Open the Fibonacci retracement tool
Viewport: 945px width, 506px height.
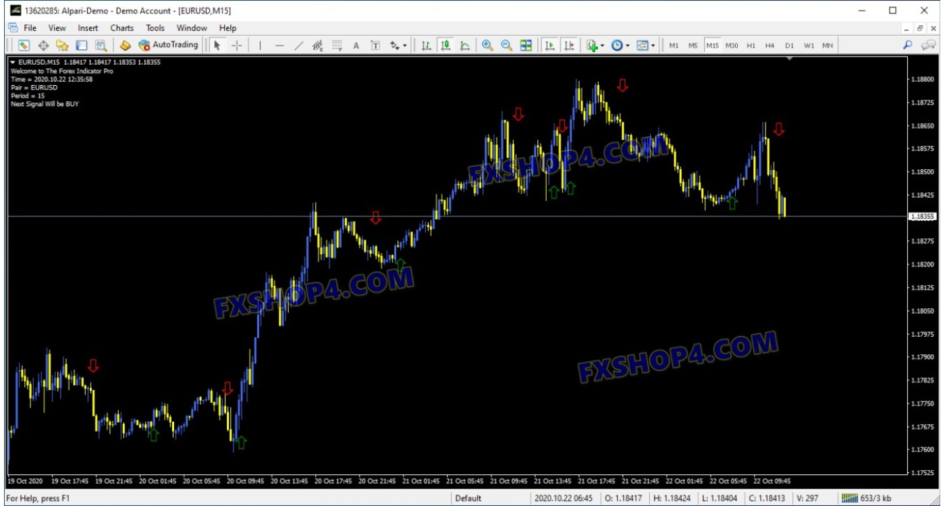(x=337, y=45)
